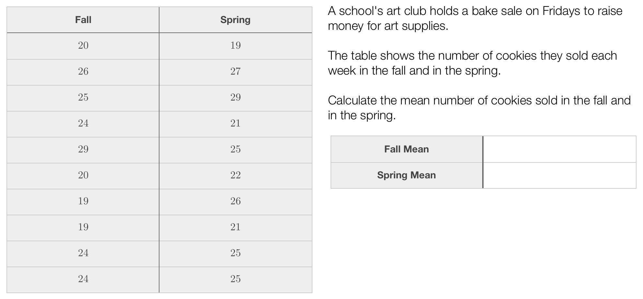Click Spring value 25 in last row
643x299 pixels.
pyautogui.click(x=236, y=279)
